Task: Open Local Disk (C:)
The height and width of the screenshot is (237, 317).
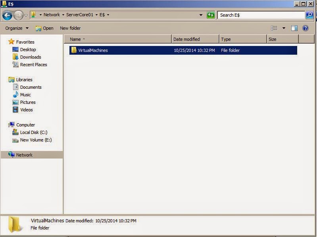Action: (x=34, y=132)
